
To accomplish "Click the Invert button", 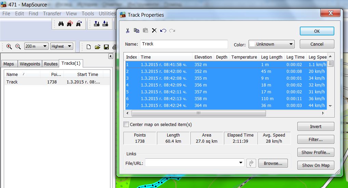I will tap(316, 126).
